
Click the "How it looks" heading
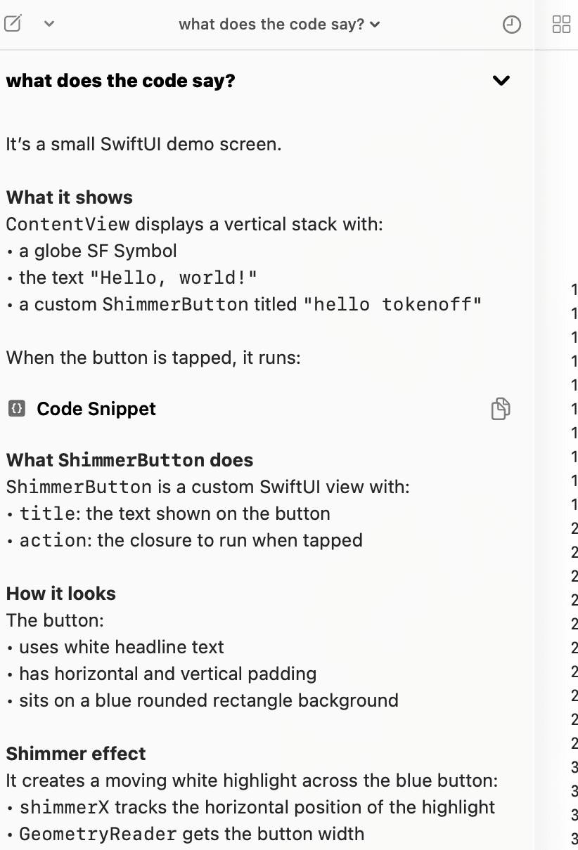click(60, 594)
